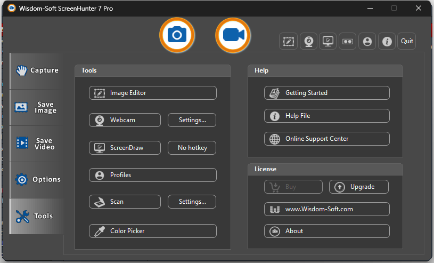
Task: Visit the Online Support Center
Action: [x=327, y=139]
